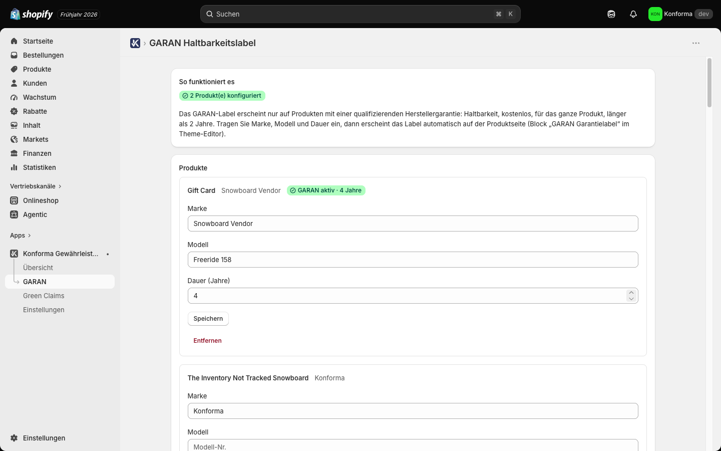Viewport: 721px width, 451px height.
Task: Open the Sidekick assistant icon in top bar
Action: click(611, 14)
